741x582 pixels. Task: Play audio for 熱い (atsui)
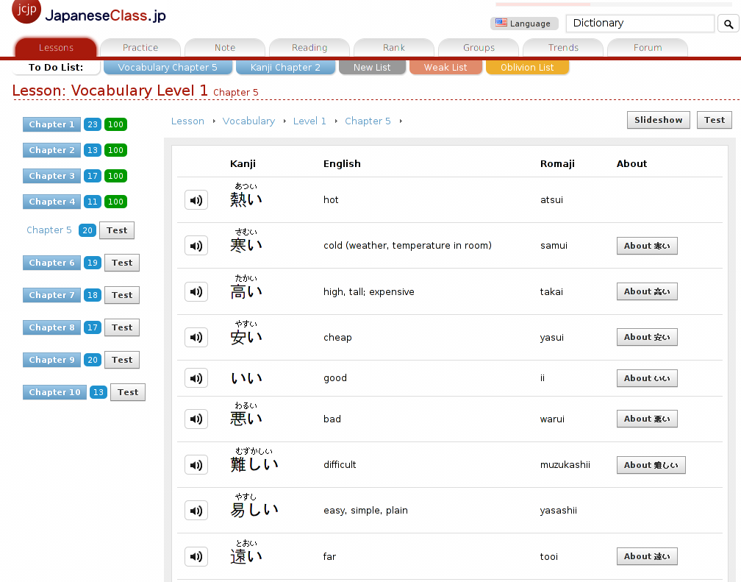coord(196,200)
